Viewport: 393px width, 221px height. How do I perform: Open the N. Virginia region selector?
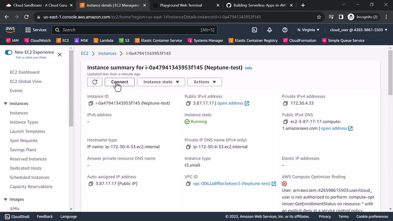click(308, 30)
